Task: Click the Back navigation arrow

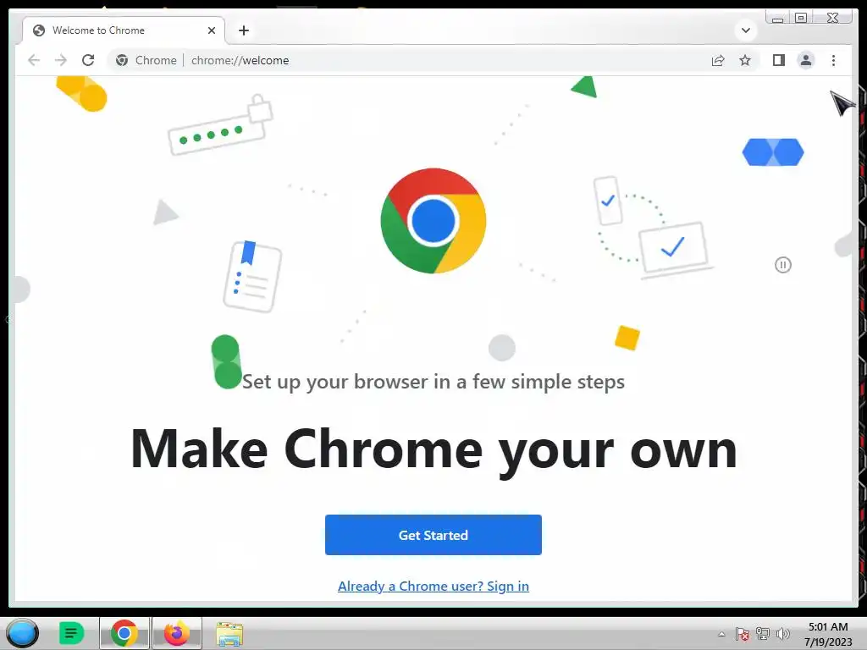Action: pos(34,60)
